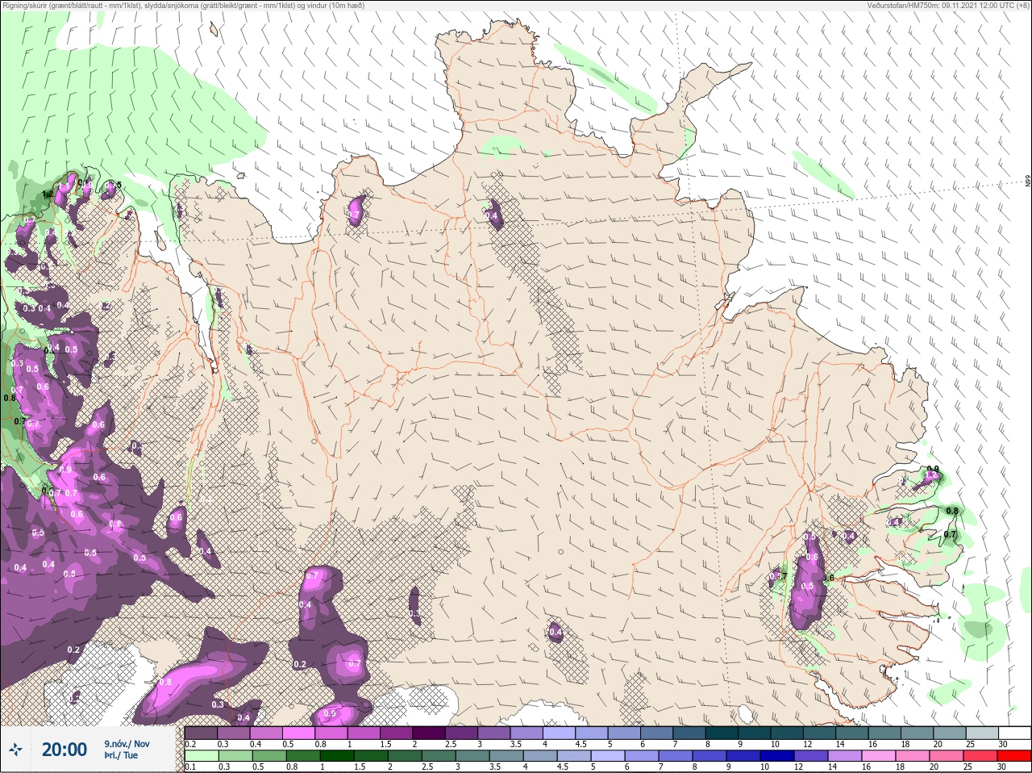
Task: Pick the violet 12 swatch in lower legend
Action: pyautogui.click(x=811, y=756)
